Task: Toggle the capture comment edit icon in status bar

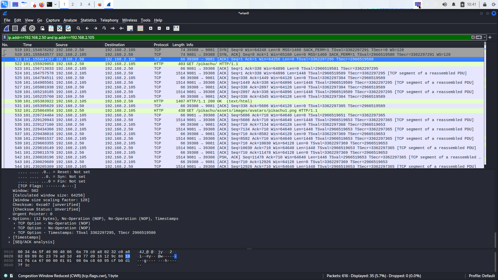Action: (x=11, y=276)
